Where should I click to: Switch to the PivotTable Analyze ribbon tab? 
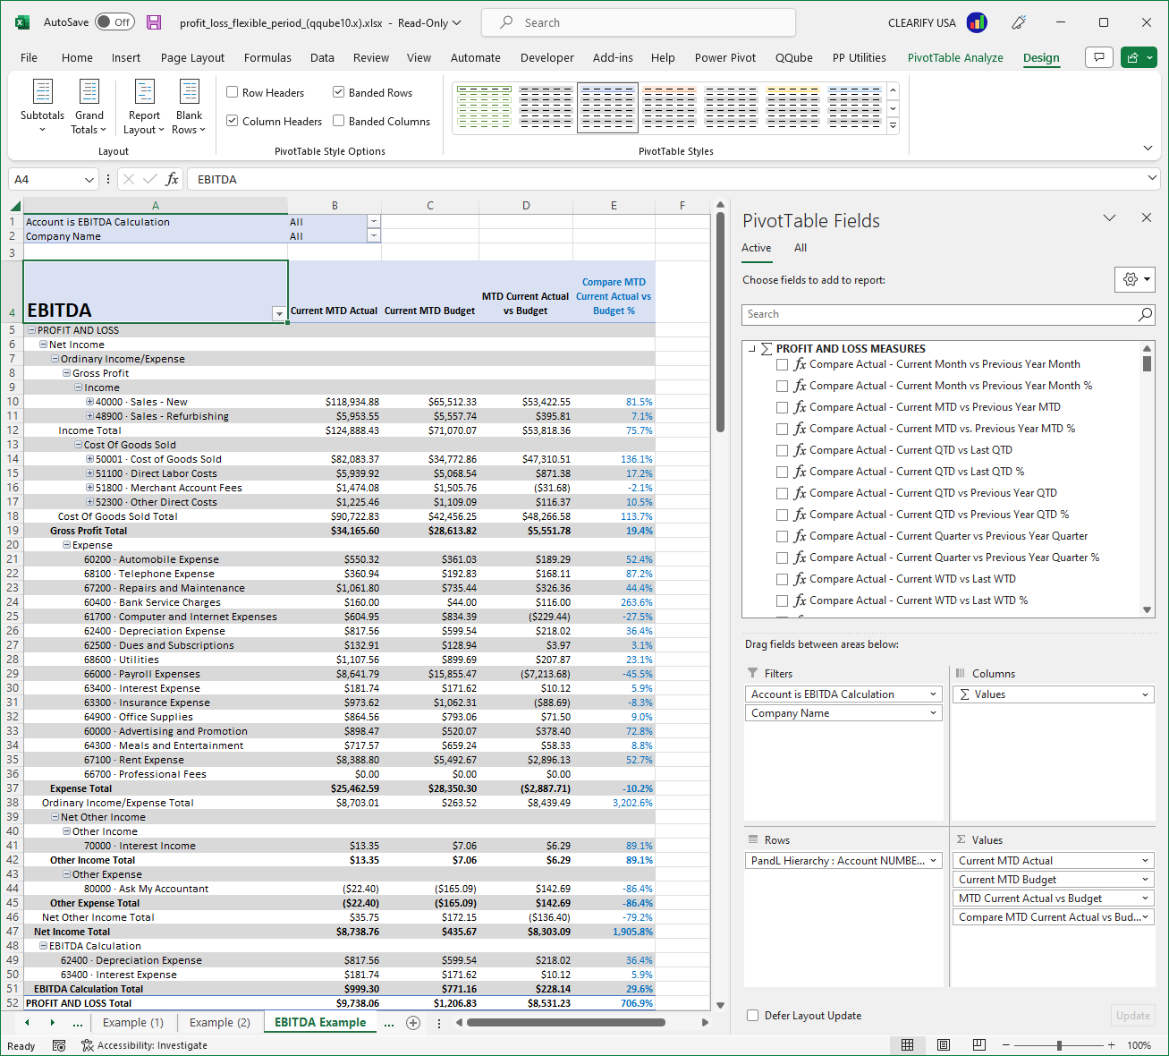tap(954, 57)
